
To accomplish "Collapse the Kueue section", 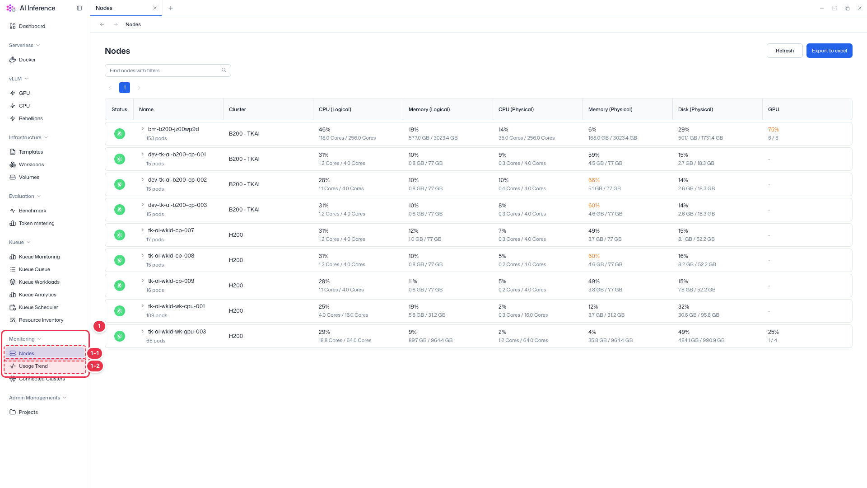I will [x=28, y=242].
